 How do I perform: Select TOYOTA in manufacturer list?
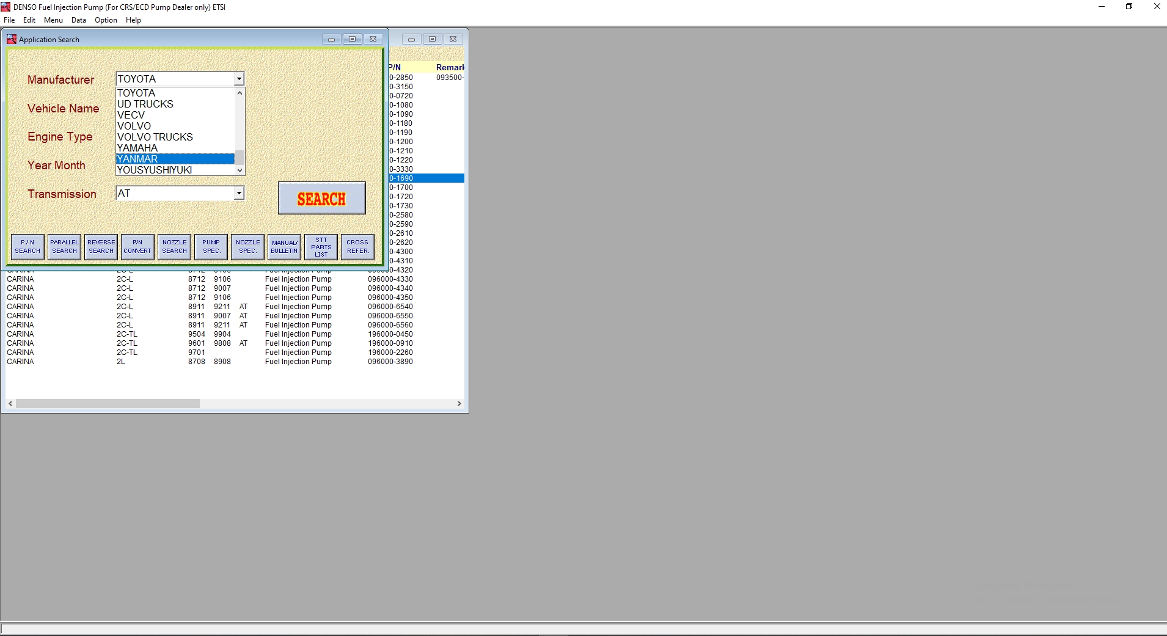click(175, 93)
